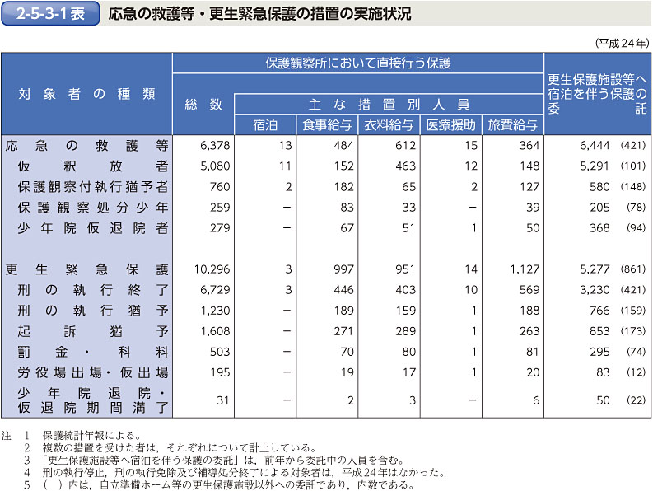Click total value 5,080 for 仮釈放者
This screenshot has width=653, height=491.
click(215, 166)
